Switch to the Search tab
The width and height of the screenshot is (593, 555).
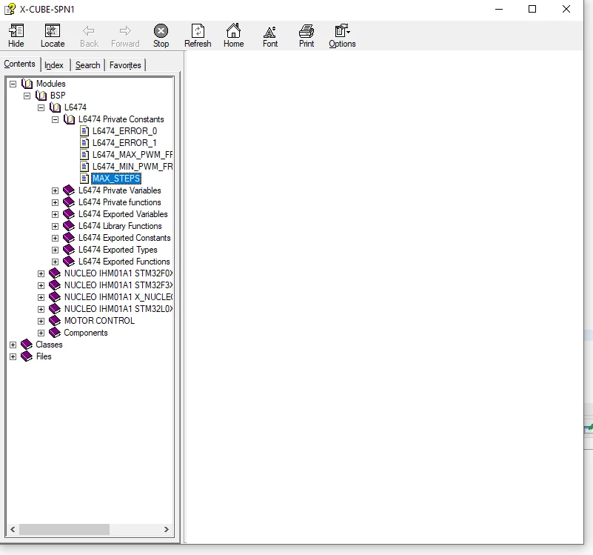pos(88,65)
